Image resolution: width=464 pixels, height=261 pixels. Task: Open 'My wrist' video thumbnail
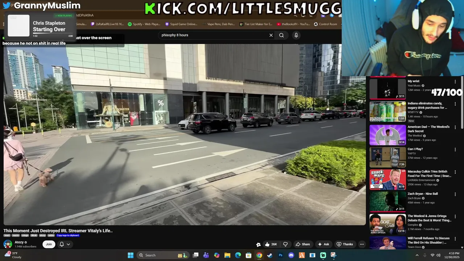pos(388,89)
